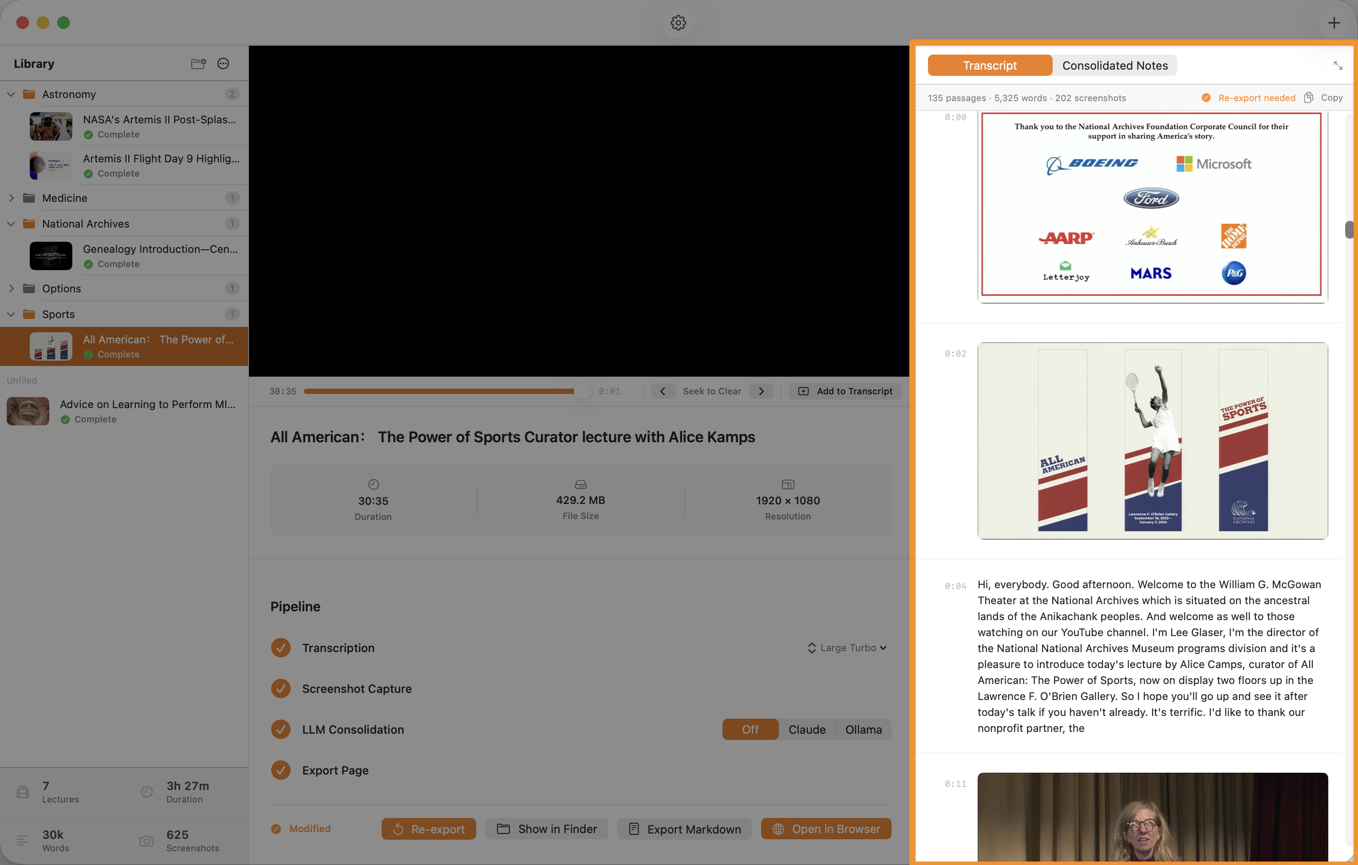
Task: Select All American: The Power of lecture
Action: pos(124,346)
